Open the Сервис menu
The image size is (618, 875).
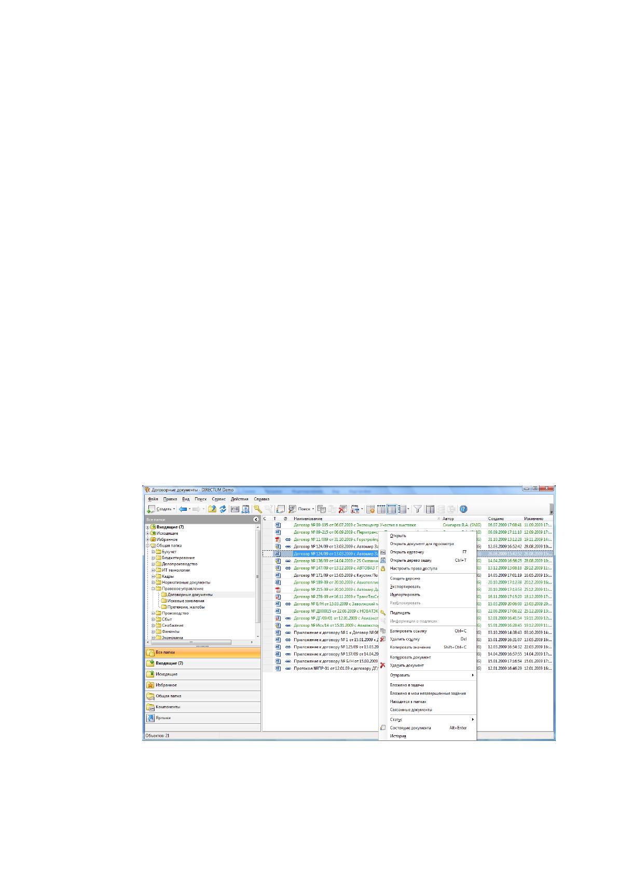[219, 499]
